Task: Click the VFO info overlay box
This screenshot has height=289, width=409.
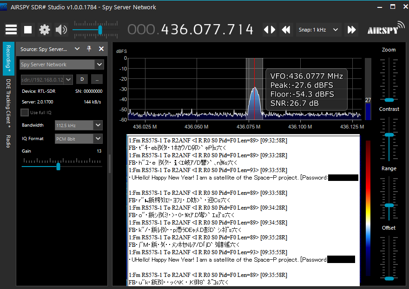Action: click(x=306, y=90)
